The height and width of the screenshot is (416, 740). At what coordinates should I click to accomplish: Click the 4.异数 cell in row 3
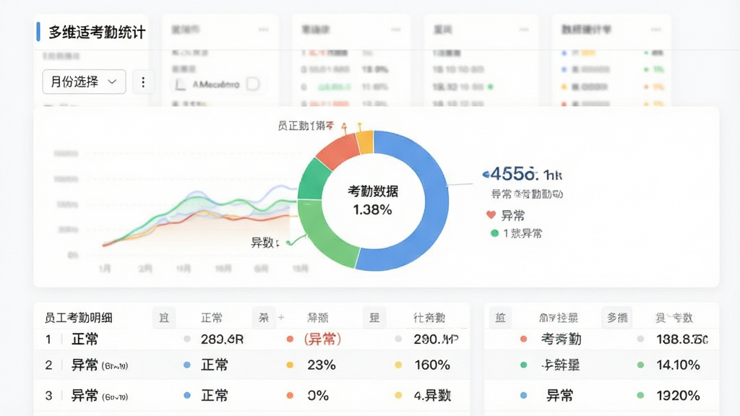(x=433, y=395)
